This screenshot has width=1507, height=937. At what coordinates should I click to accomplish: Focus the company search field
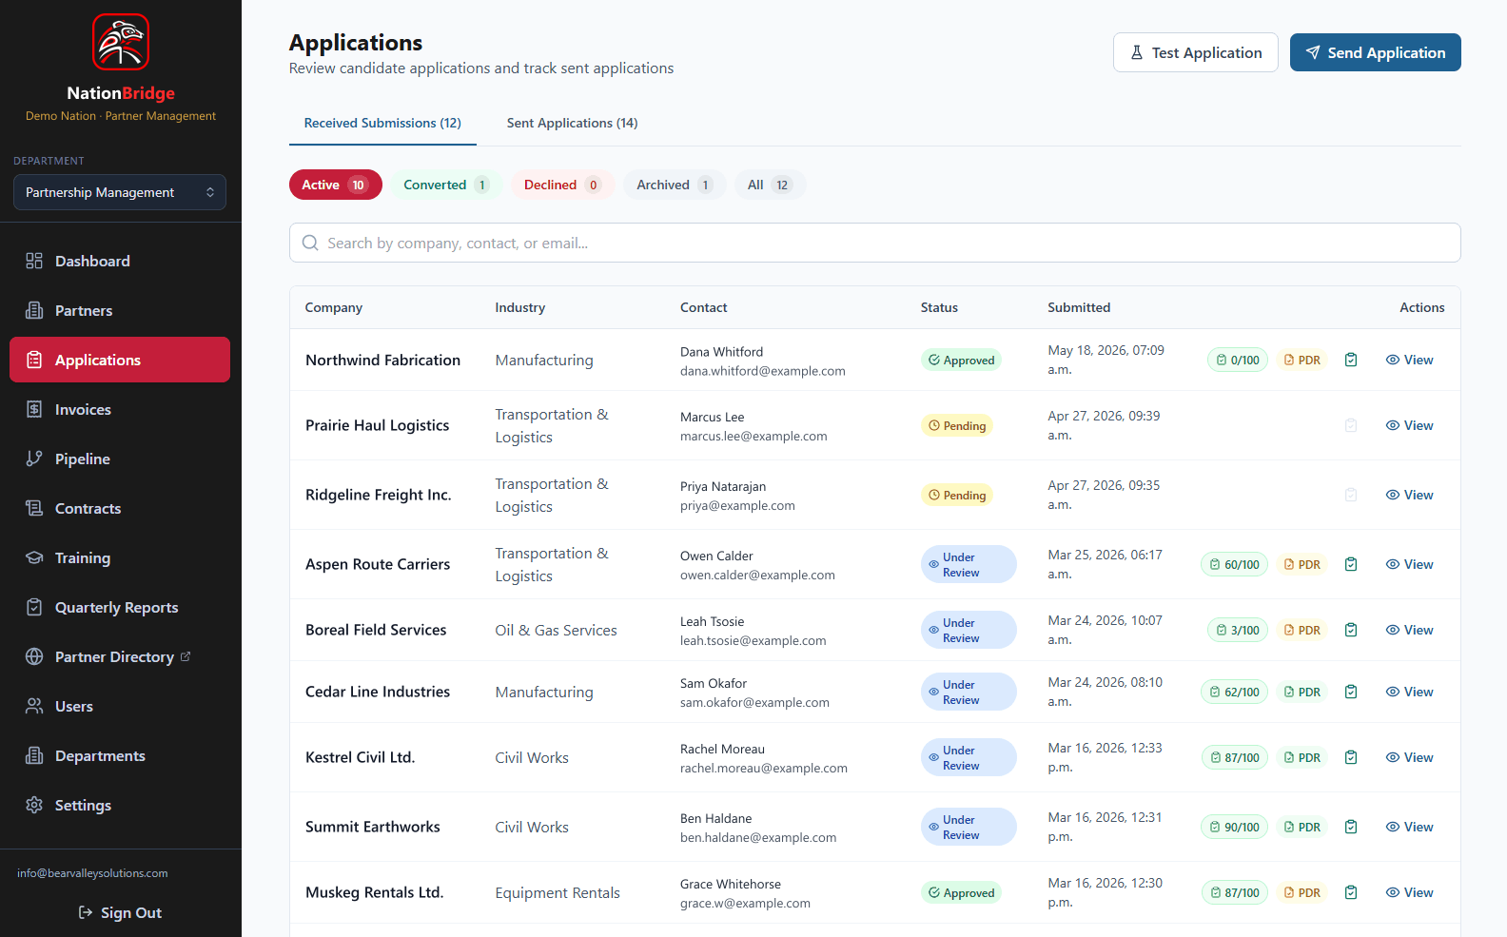[874, 243]
